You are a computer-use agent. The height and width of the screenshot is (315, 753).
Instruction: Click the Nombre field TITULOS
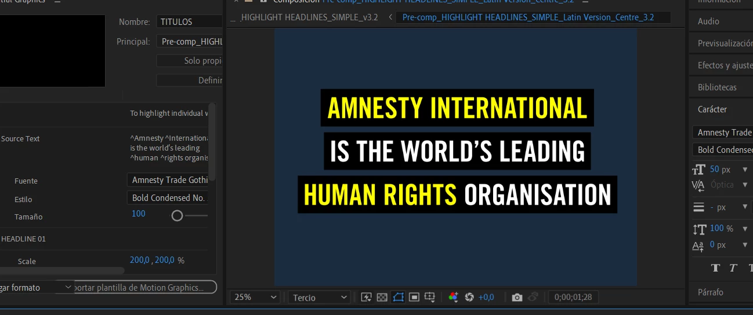point(189,22)
